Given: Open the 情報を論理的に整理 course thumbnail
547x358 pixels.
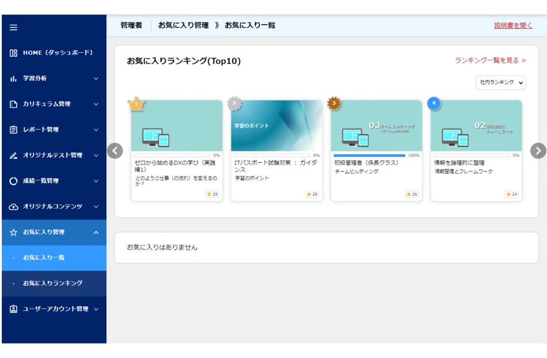Looking at the screenshot, I should coord(476,126).
